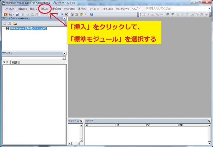This screenshot has height=147, width=213.
Task: Go to the Previous Bookmark icon
Action: 202,14
